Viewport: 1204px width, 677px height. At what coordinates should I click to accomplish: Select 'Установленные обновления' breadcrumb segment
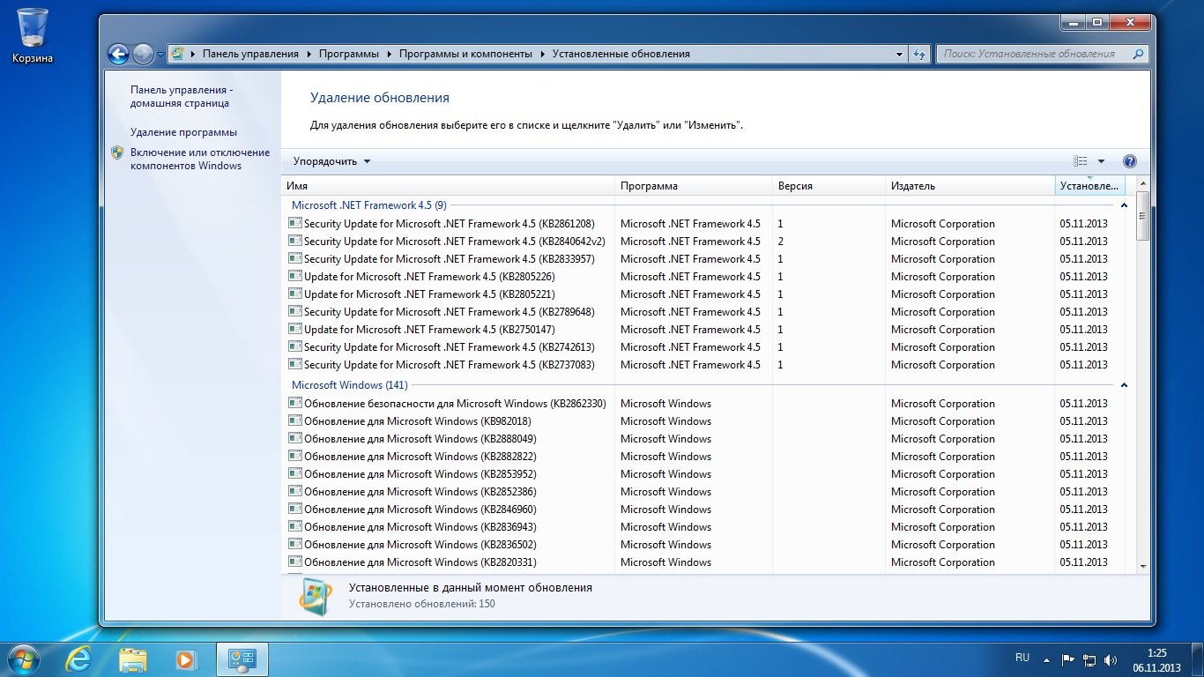click(621, 54)
